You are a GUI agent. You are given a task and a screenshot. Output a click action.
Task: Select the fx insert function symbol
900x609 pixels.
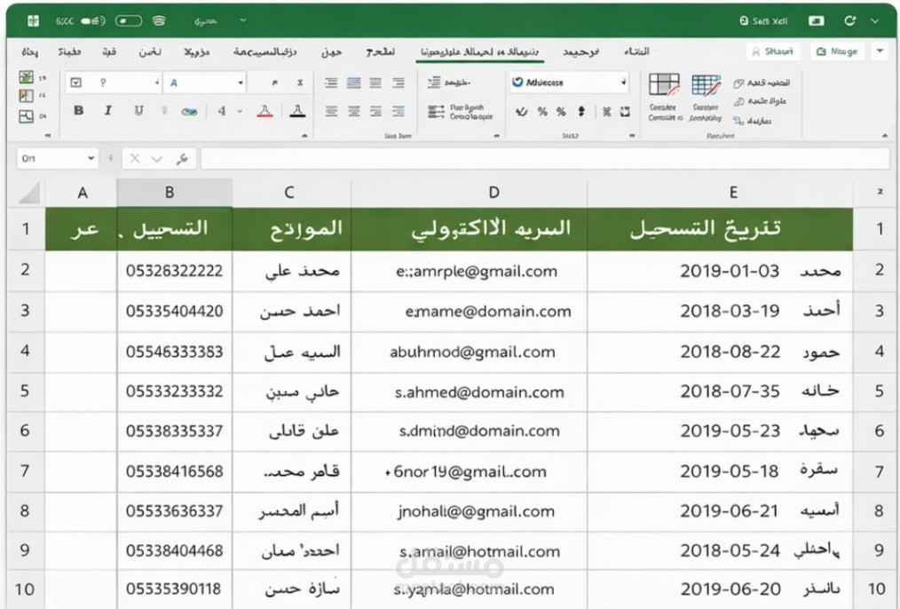[x=182, y=159]
